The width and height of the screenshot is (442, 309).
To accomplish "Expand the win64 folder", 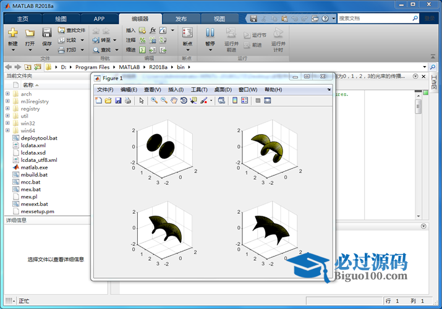I will click(7, 130).
